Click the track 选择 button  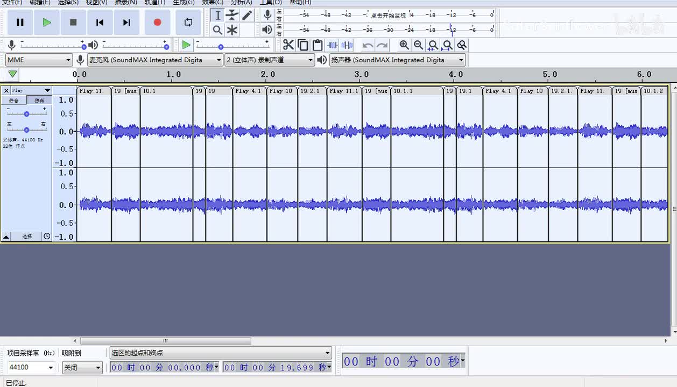(26, 236)
